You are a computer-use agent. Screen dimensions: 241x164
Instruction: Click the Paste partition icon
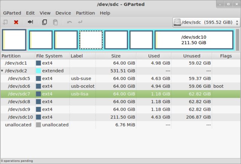pyautogui.click(x=55, y=22)
